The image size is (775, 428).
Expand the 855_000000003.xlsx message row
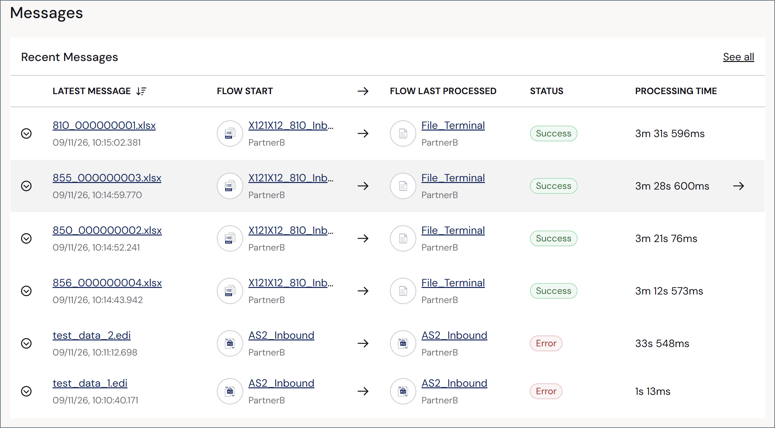(x=26, y=186)
